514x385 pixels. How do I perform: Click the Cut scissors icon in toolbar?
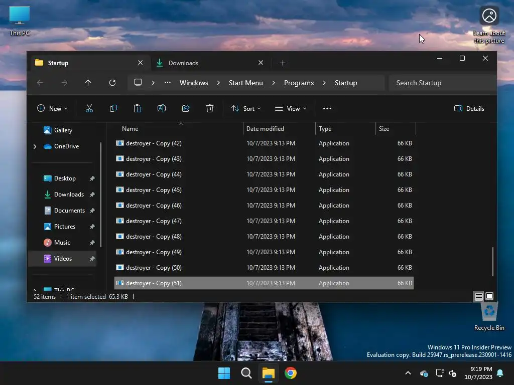pyautogui.click(x=89, y=108)
